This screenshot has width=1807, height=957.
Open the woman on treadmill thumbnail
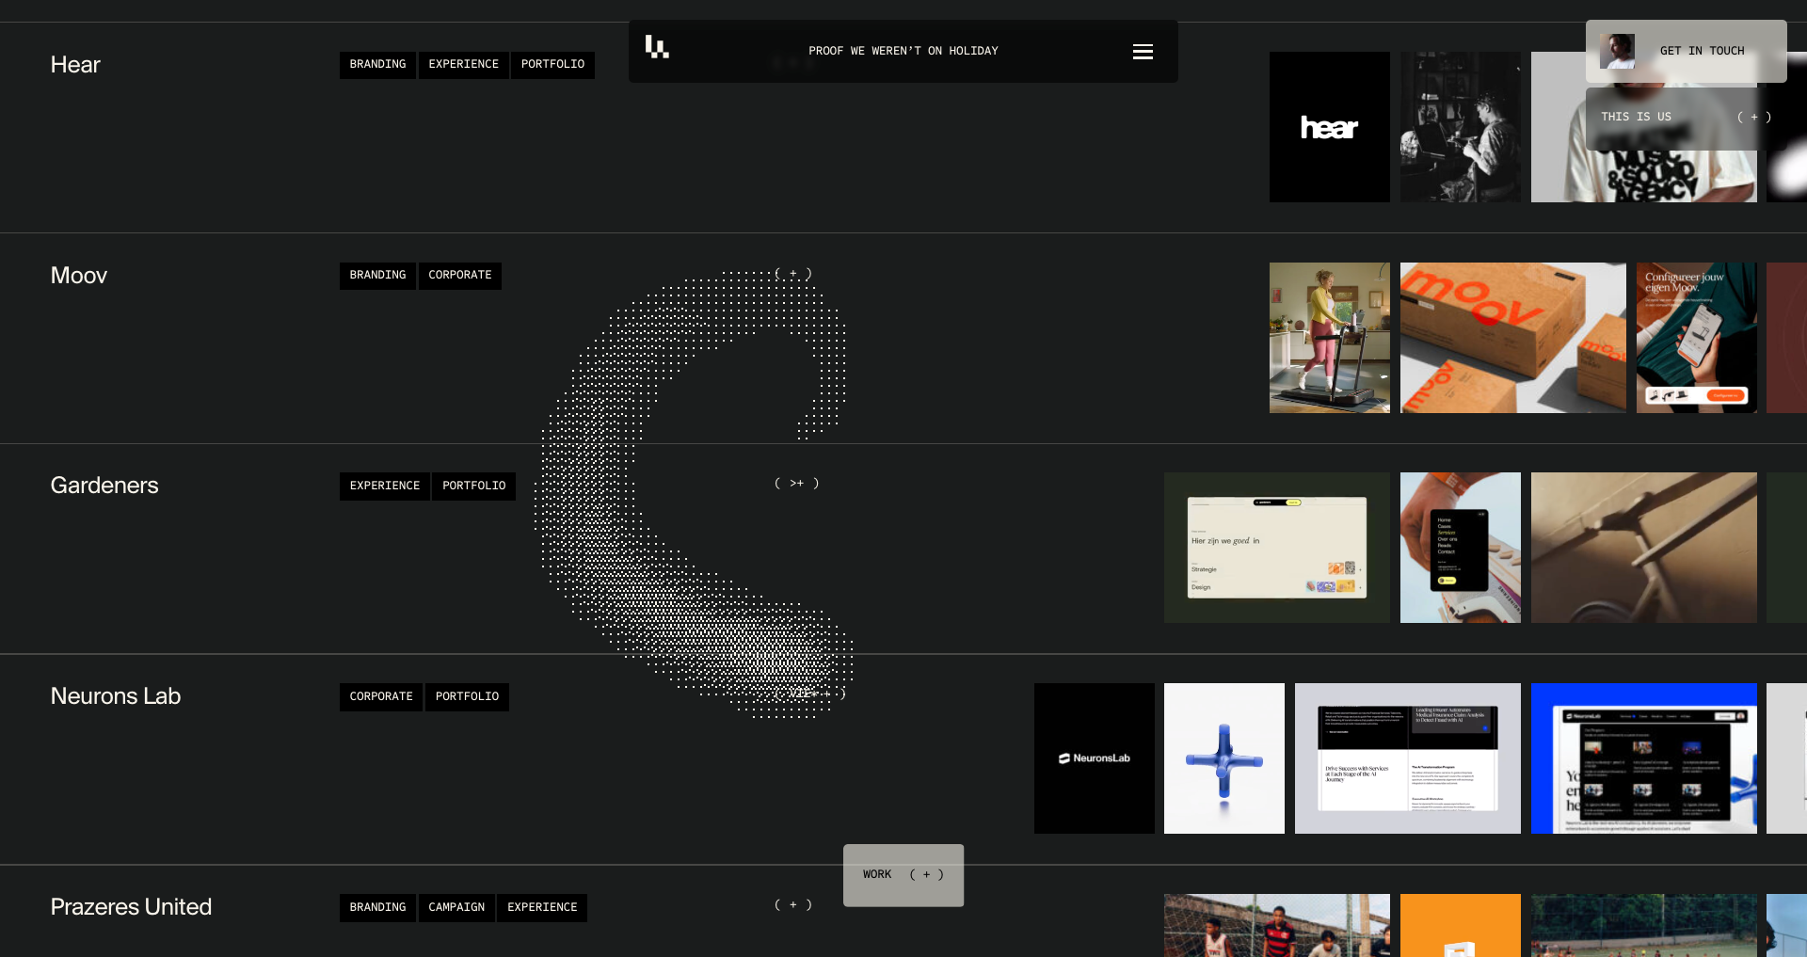[x=1330, y=338]
